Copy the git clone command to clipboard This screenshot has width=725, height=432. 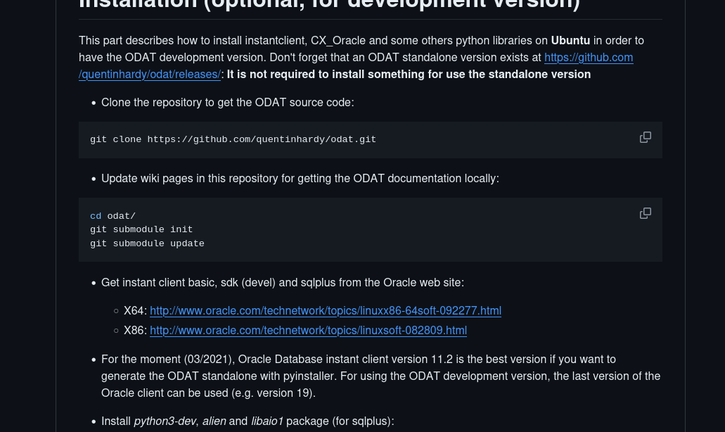tap(645, 137)
